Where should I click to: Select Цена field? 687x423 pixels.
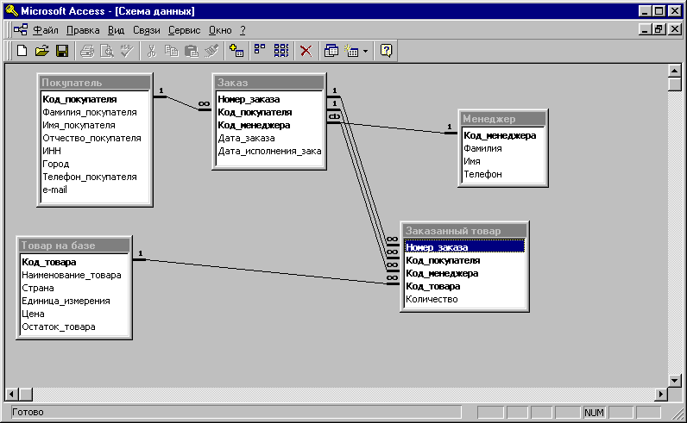tap(74, 314)
